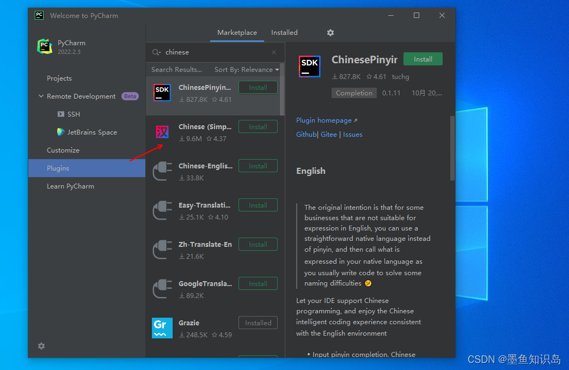Click the GoogleTranslation plugin plug icon
Image resolution: width=569 pixels, height=370 pixels.
point(162,289)
